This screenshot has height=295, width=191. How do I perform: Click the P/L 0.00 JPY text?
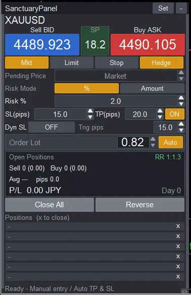point(35,190)
